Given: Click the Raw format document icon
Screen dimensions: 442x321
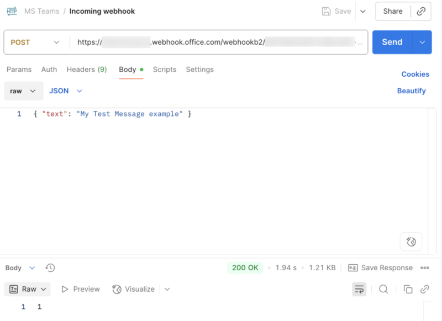Looking at the screenshot, I should point(13,289).
